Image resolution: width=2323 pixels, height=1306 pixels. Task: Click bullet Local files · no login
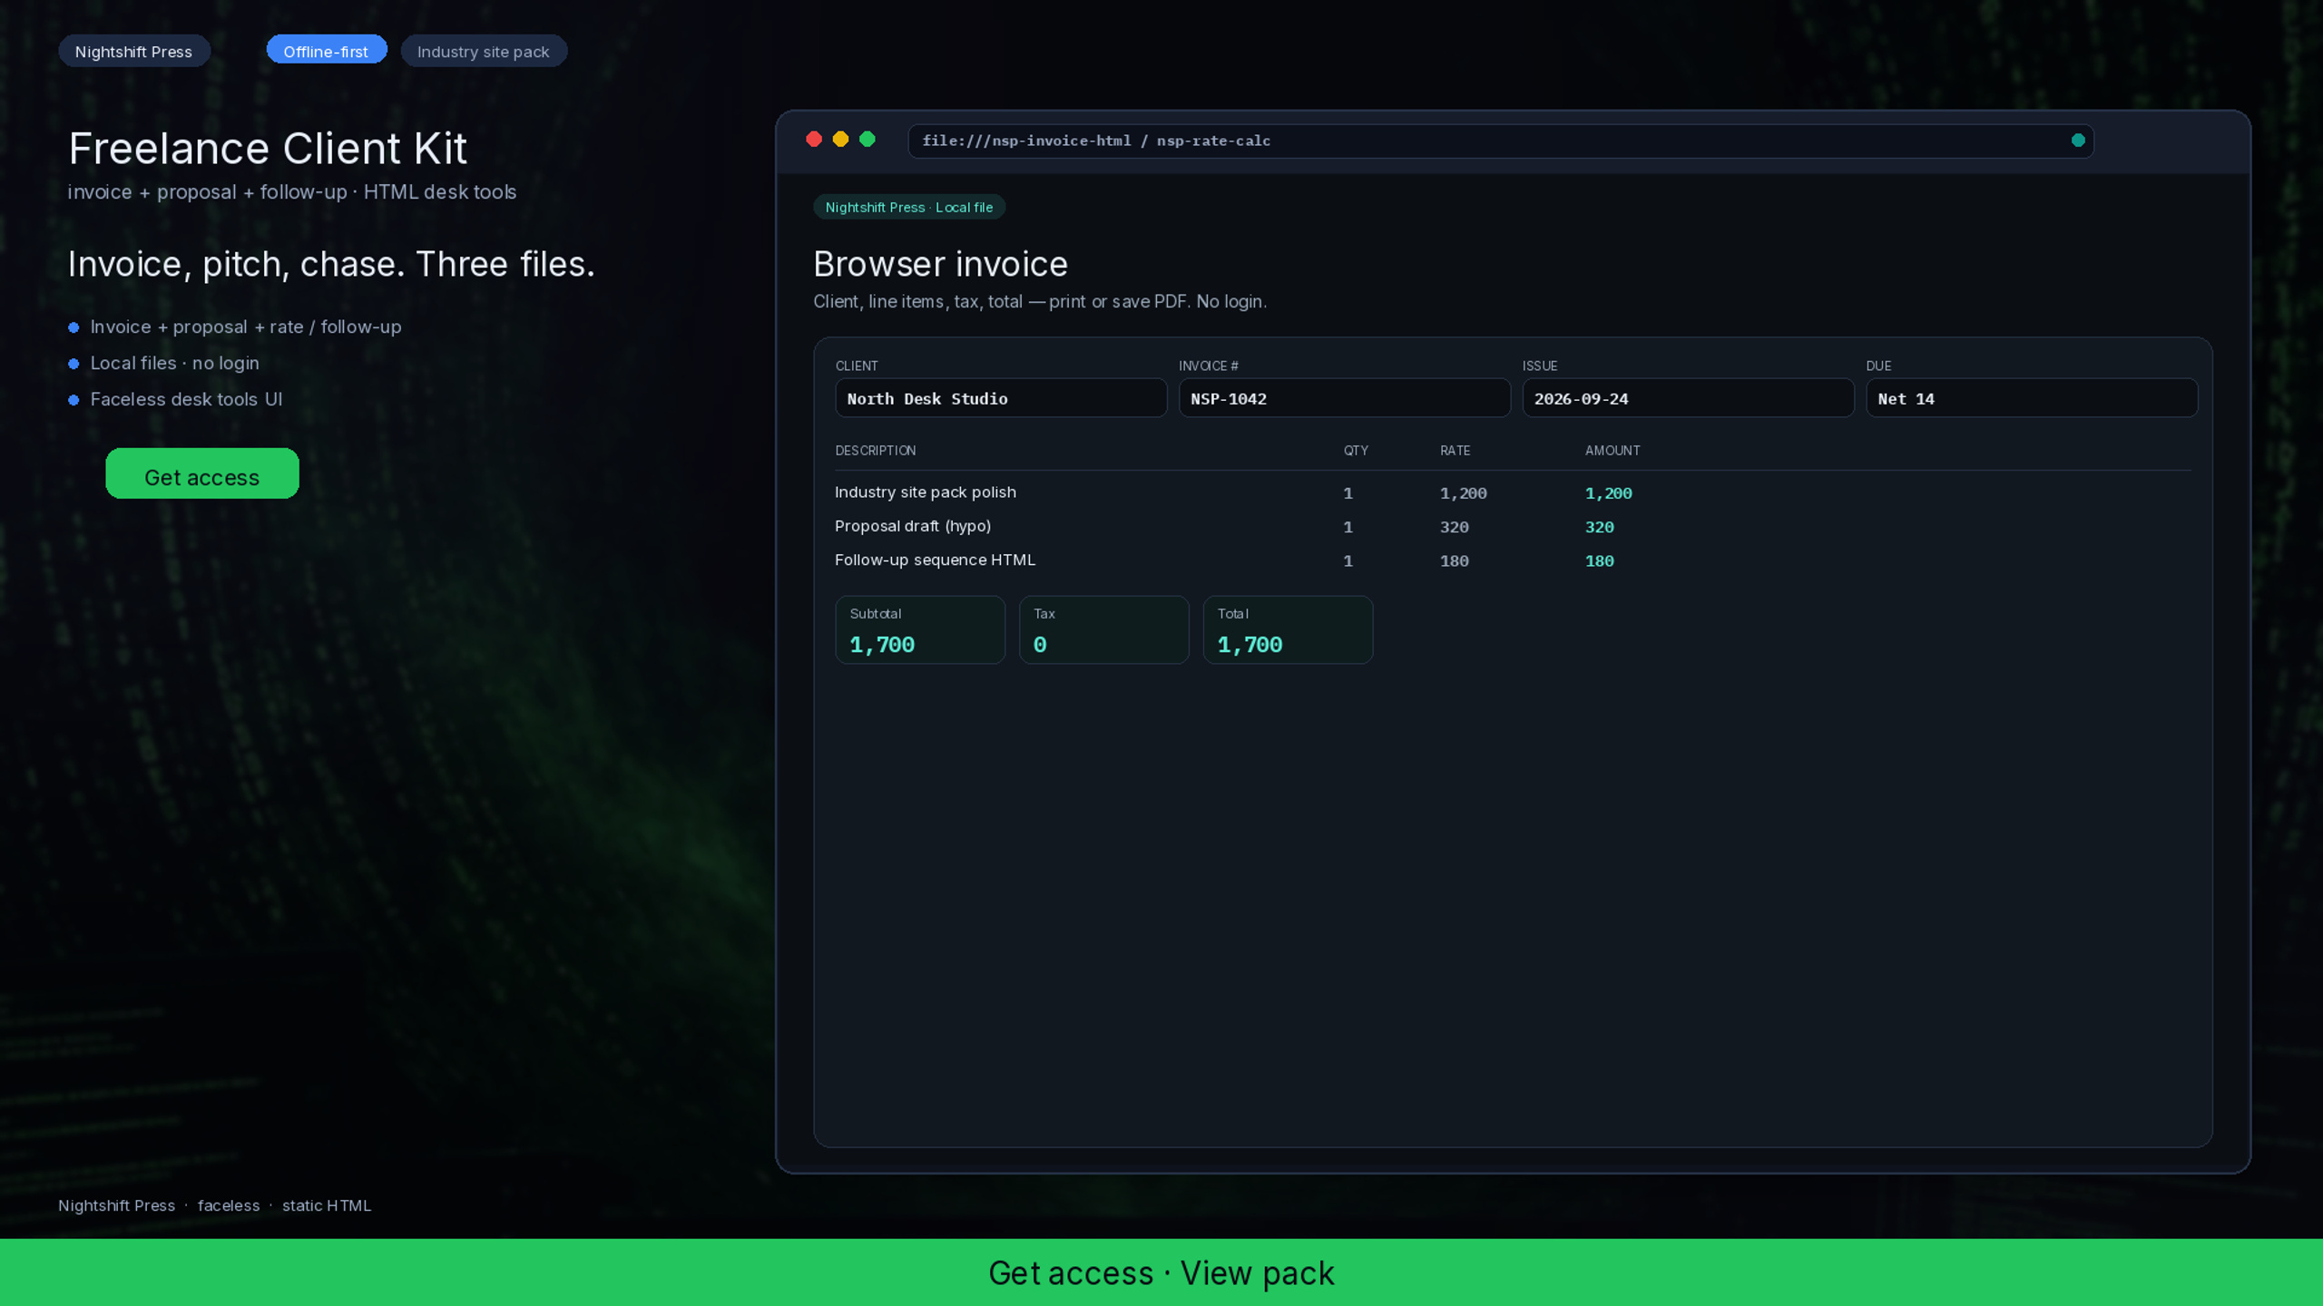click(174, 363)
